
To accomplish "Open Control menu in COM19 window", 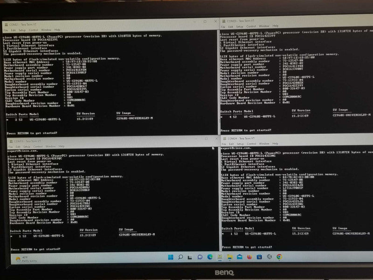I will [x=38, y=147].
